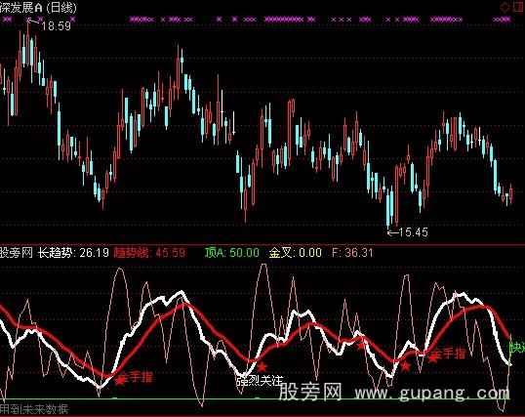Click the 金叉: 0.00 indicator readout
Screen dimensions: 525x417
click(296, 252)
